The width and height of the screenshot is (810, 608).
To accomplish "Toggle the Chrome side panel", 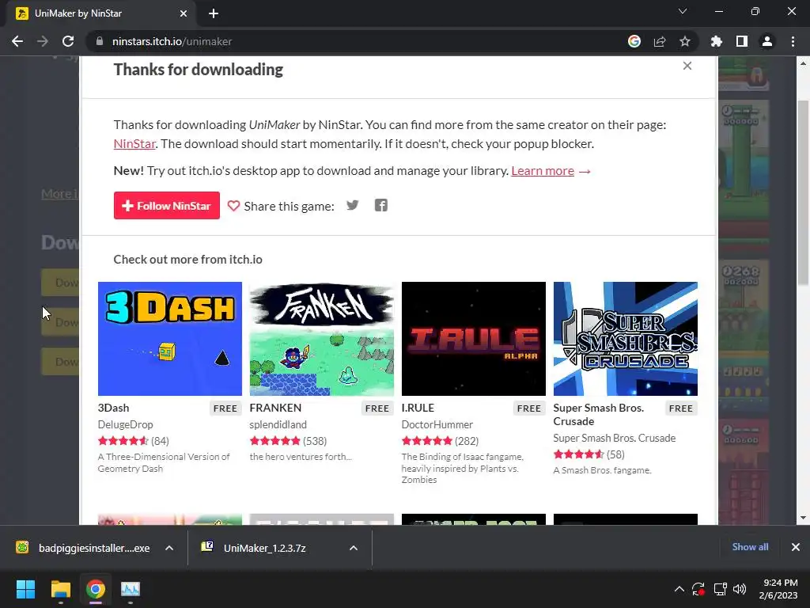I will [x=742, y=41].
